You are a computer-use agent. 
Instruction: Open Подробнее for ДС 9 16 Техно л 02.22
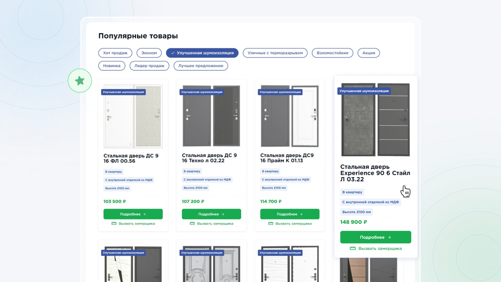[211, 214]
